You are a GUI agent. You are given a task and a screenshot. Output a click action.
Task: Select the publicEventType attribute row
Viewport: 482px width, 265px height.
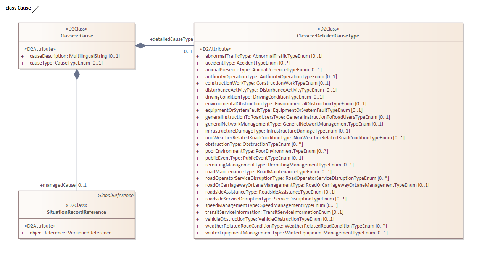254,158
